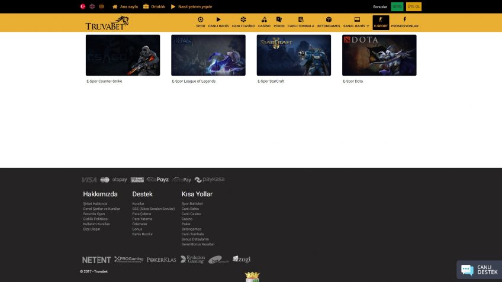
Task: Choose the third flag language icon
Action: [101, 7]
